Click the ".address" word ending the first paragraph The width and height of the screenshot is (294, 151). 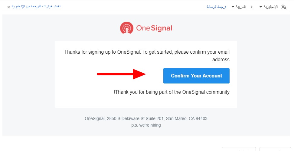pos(220,60)
